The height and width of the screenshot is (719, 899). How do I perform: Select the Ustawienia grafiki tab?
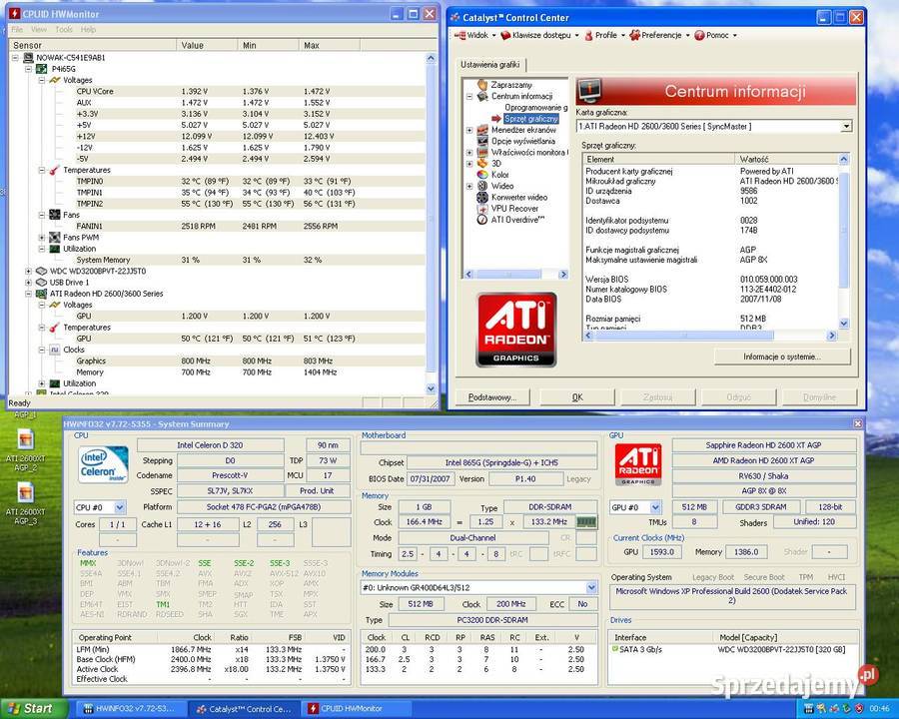490,65
